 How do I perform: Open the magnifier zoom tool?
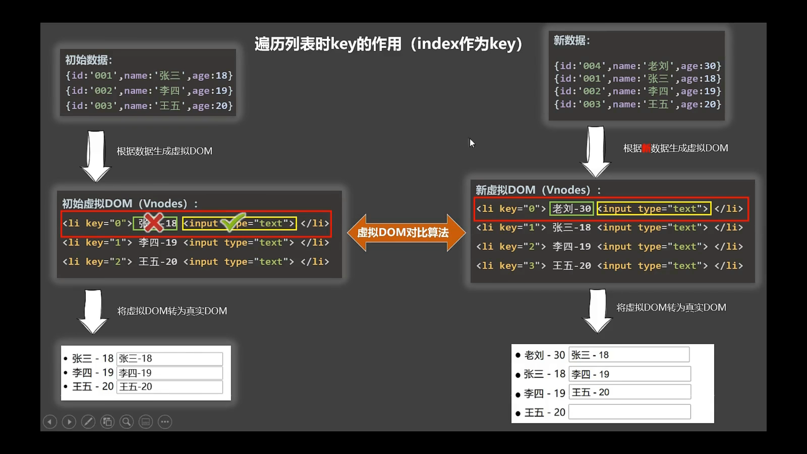pyautogui.click(x=127, y=422)
